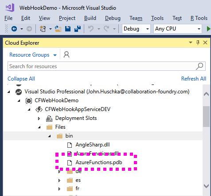Open the Edit menu
This screenshot has width=211, height=196.
[26, 18]
